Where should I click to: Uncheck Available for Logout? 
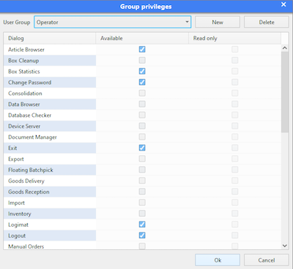click(142, 235)
